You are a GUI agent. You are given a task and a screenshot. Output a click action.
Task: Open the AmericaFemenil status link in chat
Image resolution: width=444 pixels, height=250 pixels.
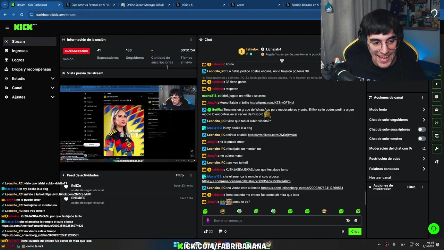[x=246, y=181]
